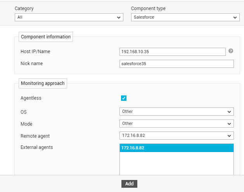Click the chevron arrow in Mode field
This screenshot has height=192, width=244.
click(x=229, y=124)
